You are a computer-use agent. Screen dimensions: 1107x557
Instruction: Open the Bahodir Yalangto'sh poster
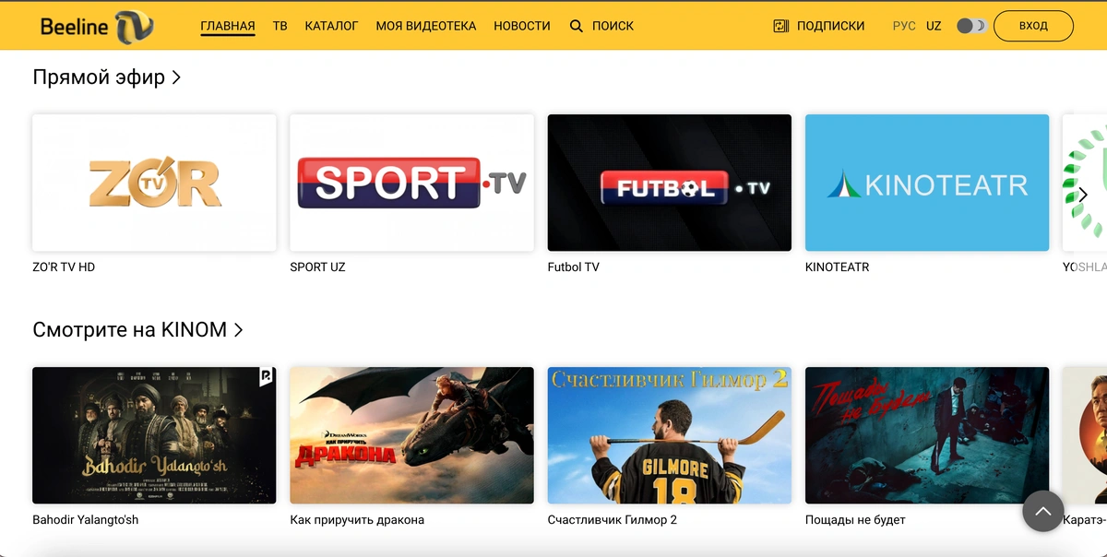(154, 435)
